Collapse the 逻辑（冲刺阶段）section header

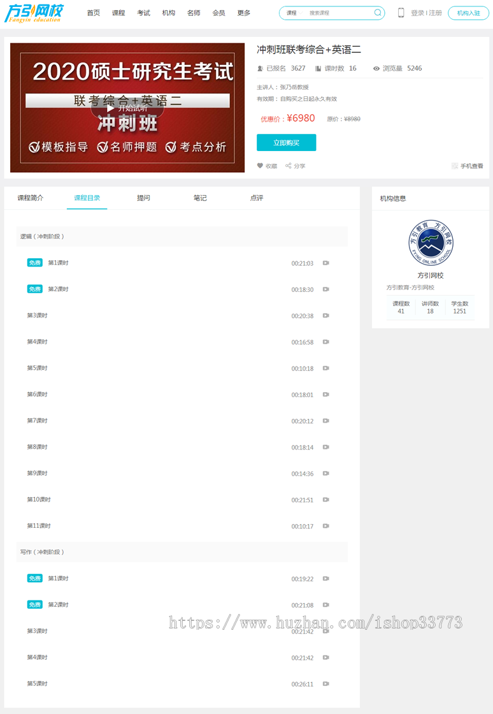(182, 237)
